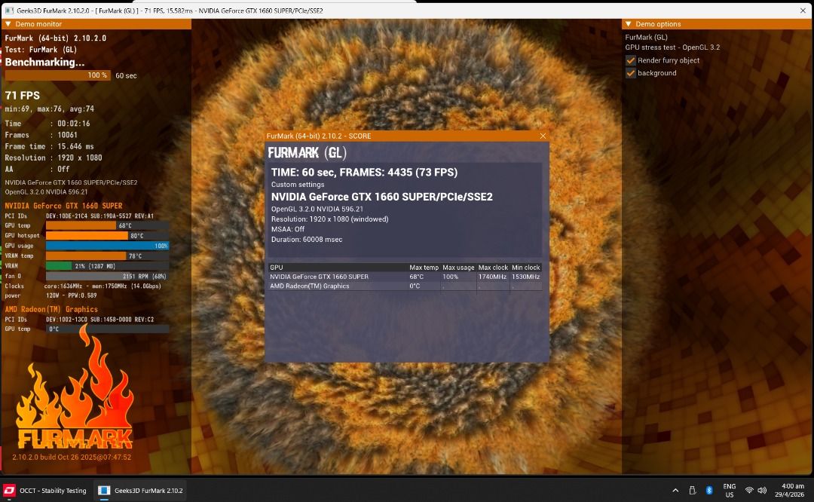This screenshot has height=502, width=814.
Task: Show hidden system tray icons chevron
Action: [675, 491]
